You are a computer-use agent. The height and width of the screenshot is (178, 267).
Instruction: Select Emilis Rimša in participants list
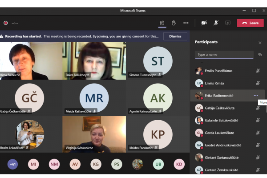coord(227,83)
